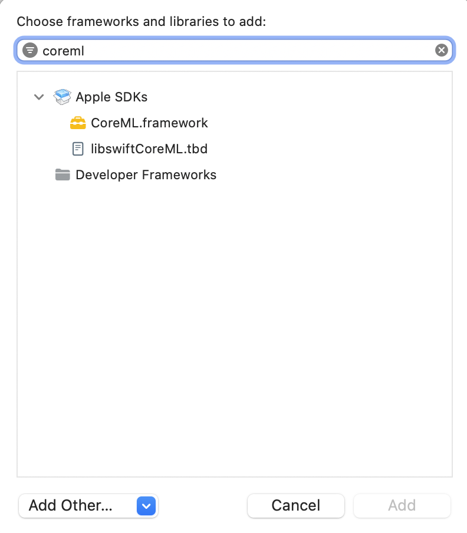The image size is (467, 533).
Task: Open the Add Other dropdown arrow
Action: coord(146,505)
